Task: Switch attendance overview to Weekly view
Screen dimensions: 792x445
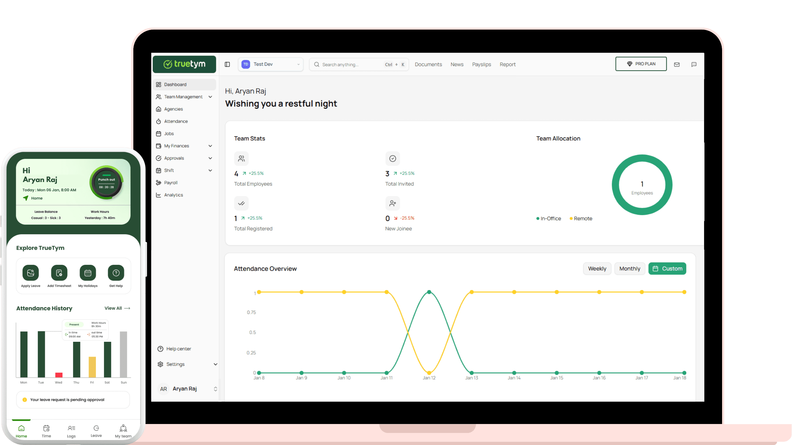Action: tap(597, 269)
